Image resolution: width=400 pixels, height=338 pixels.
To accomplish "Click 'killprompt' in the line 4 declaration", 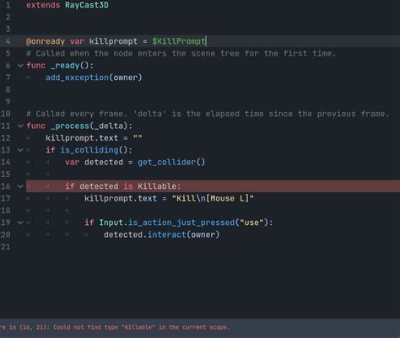I will pyautogui.click(x=113, y=41).
